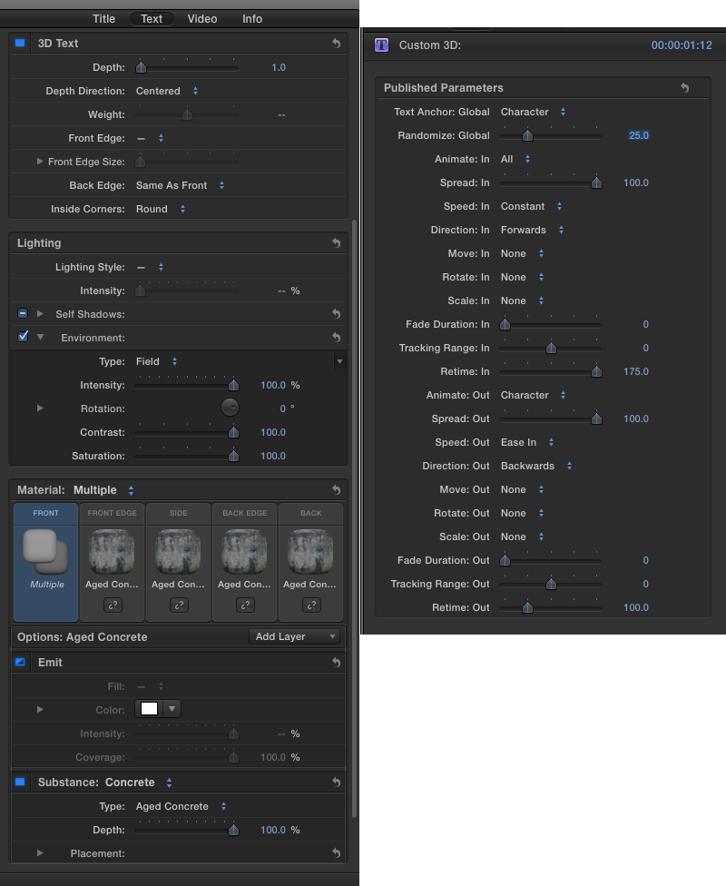Open the Speed: Out Ease In dropdown
Screen dimensions: 726x886
click(527, 442)
